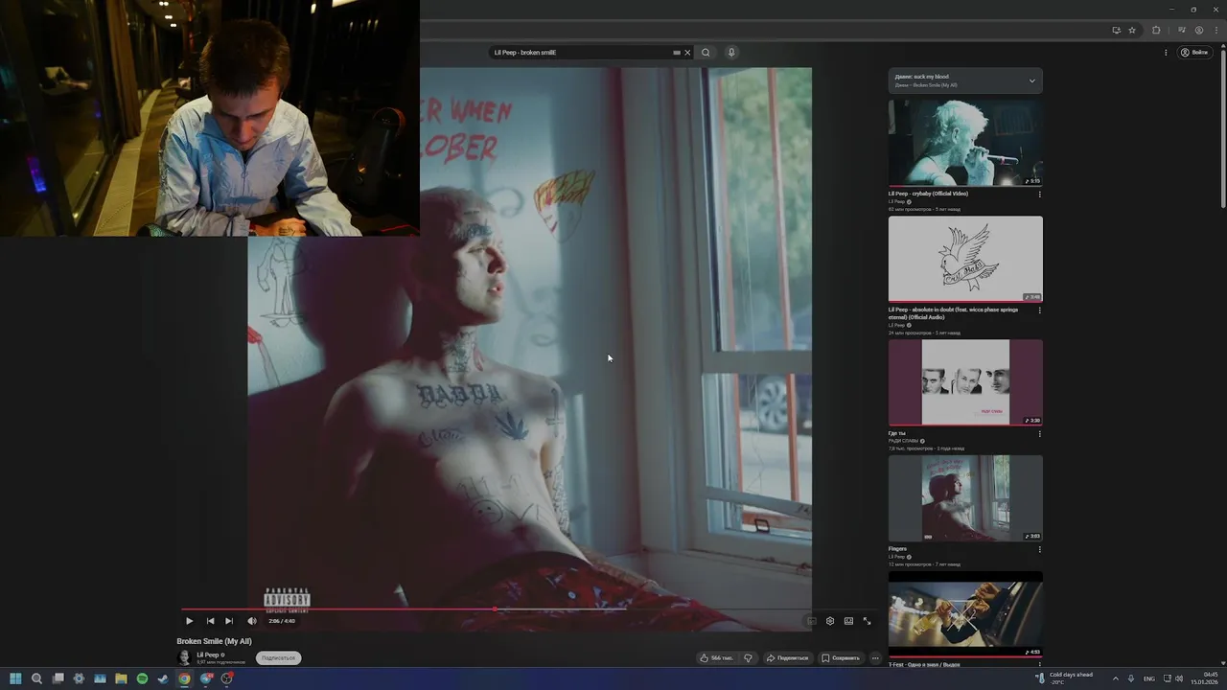
Task: Click the Сохранить save button
Action: [x=841, y=658]
